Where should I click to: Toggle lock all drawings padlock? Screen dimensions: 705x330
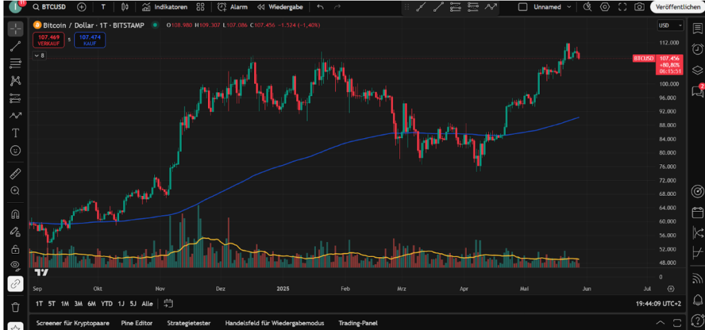point(15,249)
